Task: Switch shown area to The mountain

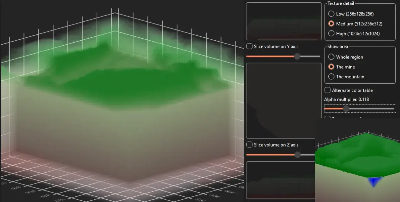Action: coord(331,77)
